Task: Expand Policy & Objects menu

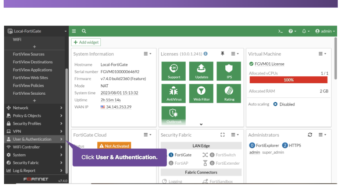Action: click(35, 116)
